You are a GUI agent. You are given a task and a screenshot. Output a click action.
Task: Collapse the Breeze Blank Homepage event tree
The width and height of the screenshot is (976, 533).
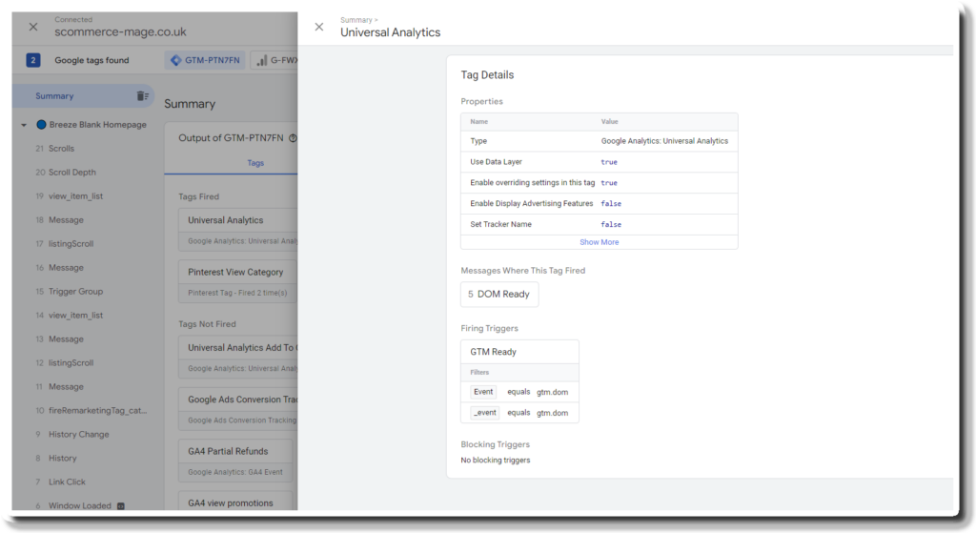pos(24,125)
